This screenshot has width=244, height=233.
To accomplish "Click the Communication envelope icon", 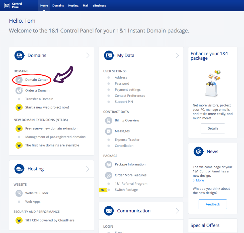I will point(109,211).
